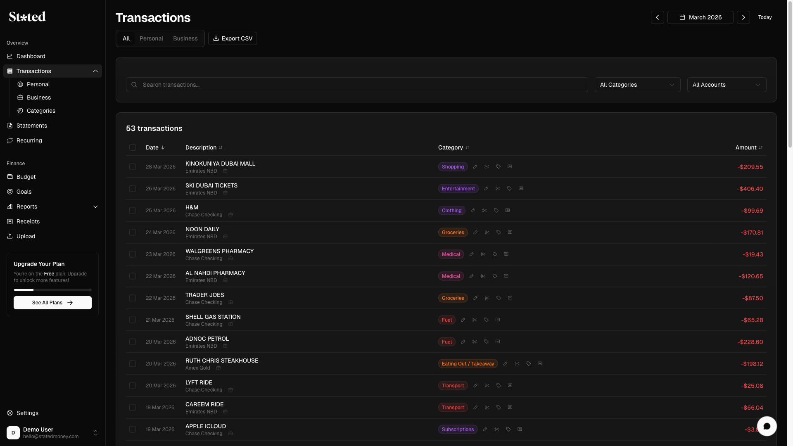Click See All Plans button
Screen dimensions: 793x446
[x=52, y=303]
